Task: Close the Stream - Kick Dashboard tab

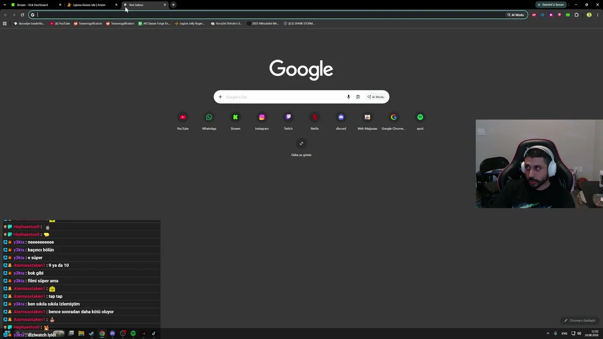Action: pos(60,5)
